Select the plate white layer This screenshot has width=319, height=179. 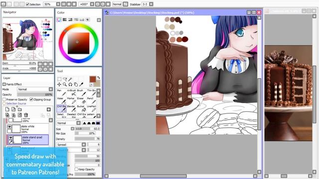tap(28, 129)
